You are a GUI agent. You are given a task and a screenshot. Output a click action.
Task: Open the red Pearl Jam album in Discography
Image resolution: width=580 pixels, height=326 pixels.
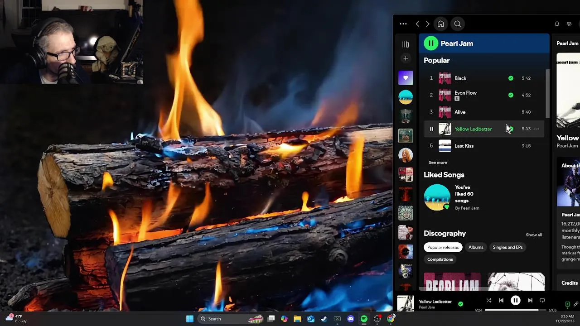point(452,282)
